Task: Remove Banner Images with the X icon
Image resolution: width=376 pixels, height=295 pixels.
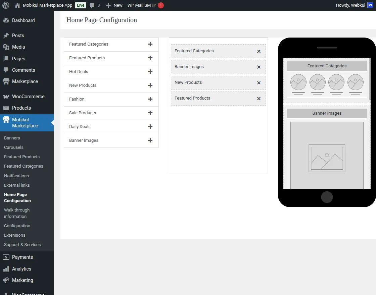Action: tap(259, 67)
